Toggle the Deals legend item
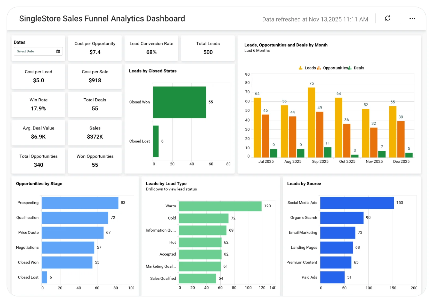The image size is (433, 303). coord(356,68)
